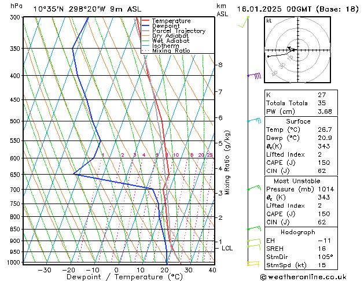This screenshot has height=281, width=364.
Task: Click the km ASL axis label
Action: coord(222,10)
